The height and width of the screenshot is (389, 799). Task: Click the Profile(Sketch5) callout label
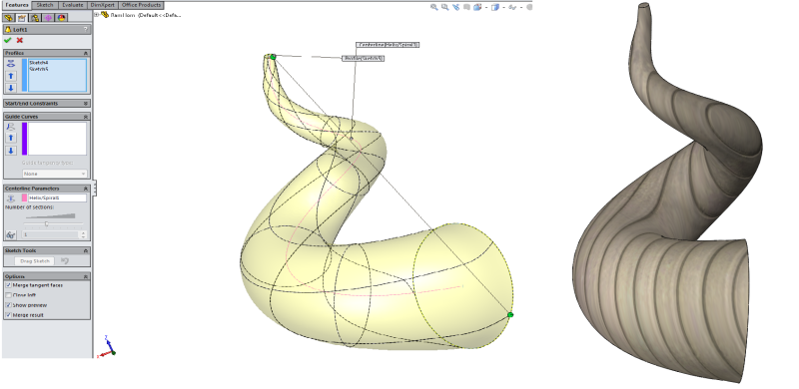[364, 59]
